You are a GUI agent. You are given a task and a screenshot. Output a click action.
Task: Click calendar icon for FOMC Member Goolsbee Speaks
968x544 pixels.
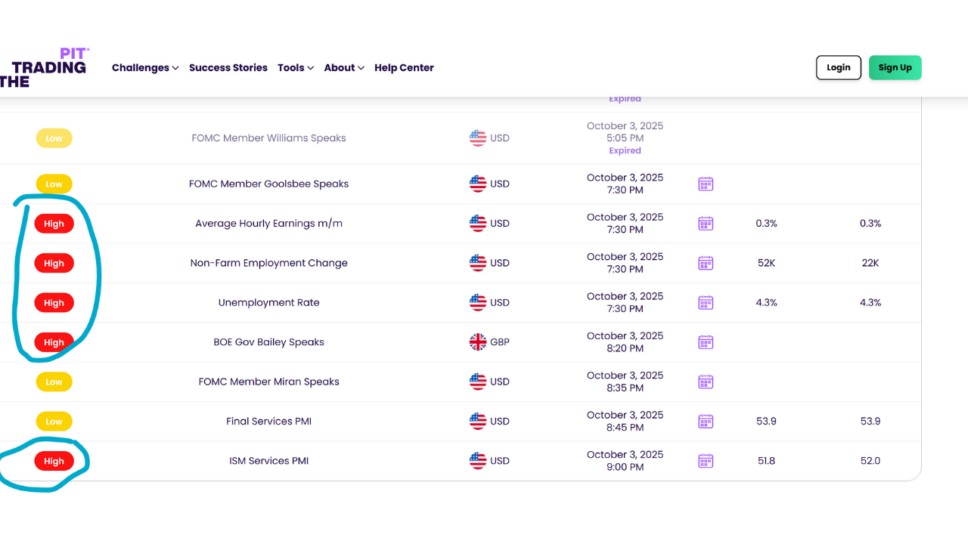[x=706, y=184]
